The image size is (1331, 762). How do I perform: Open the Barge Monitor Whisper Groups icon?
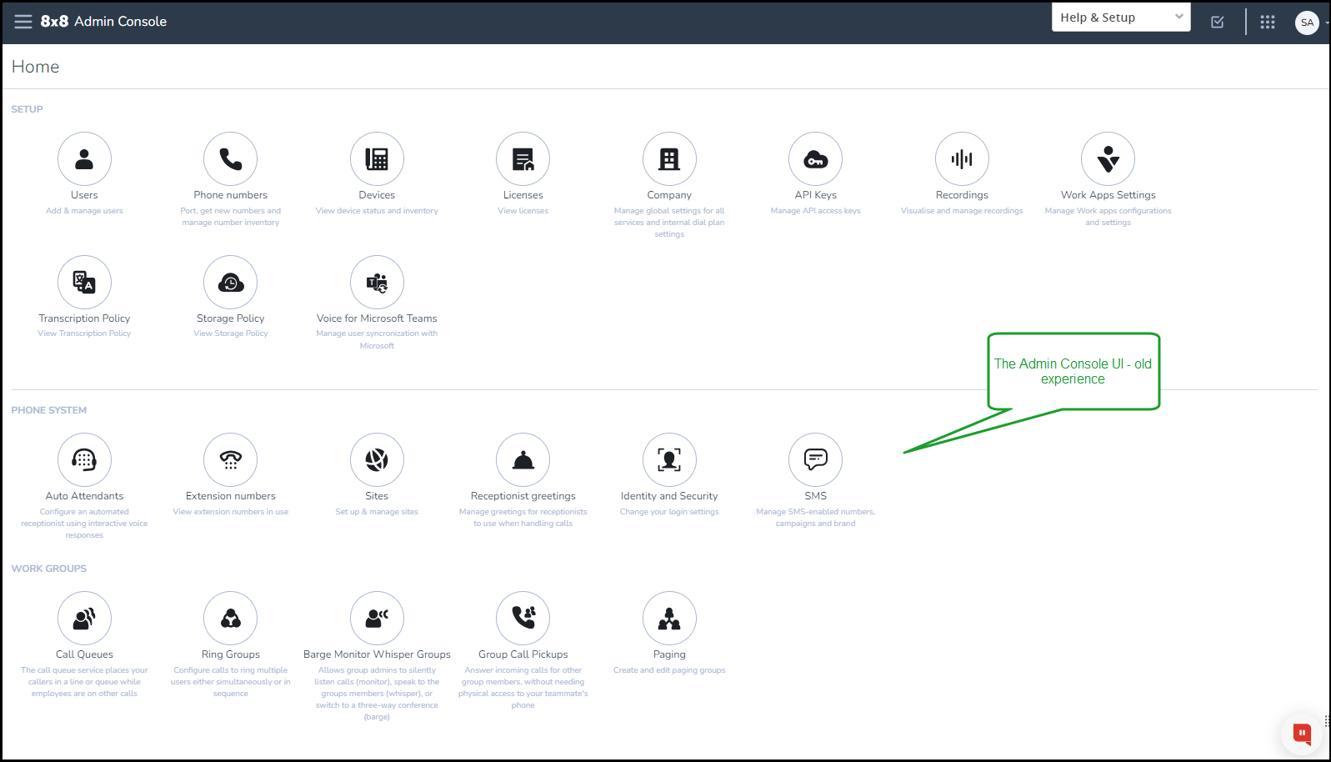377,618
